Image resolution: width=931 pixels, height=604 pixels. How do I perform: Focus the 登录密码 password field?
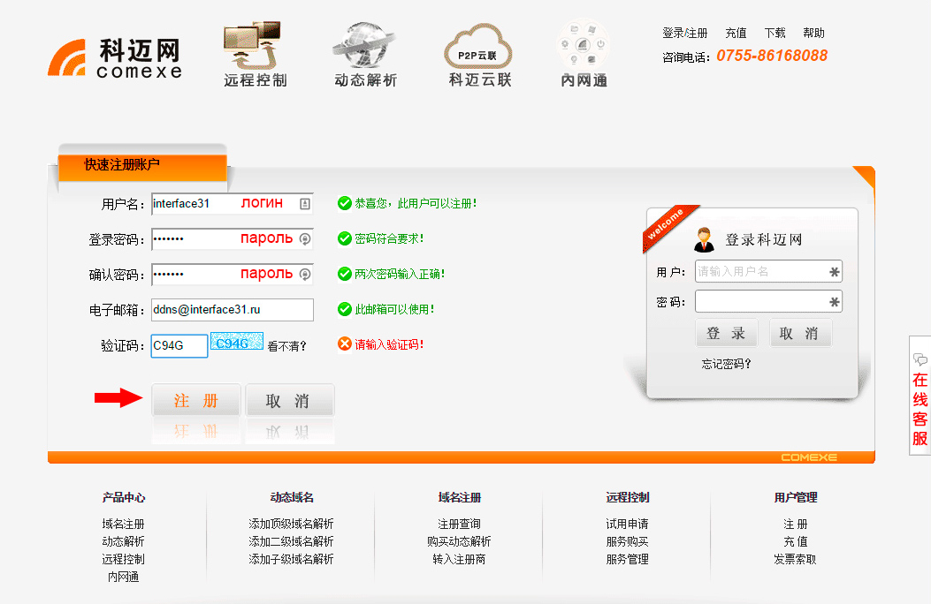tap(233, 239)
